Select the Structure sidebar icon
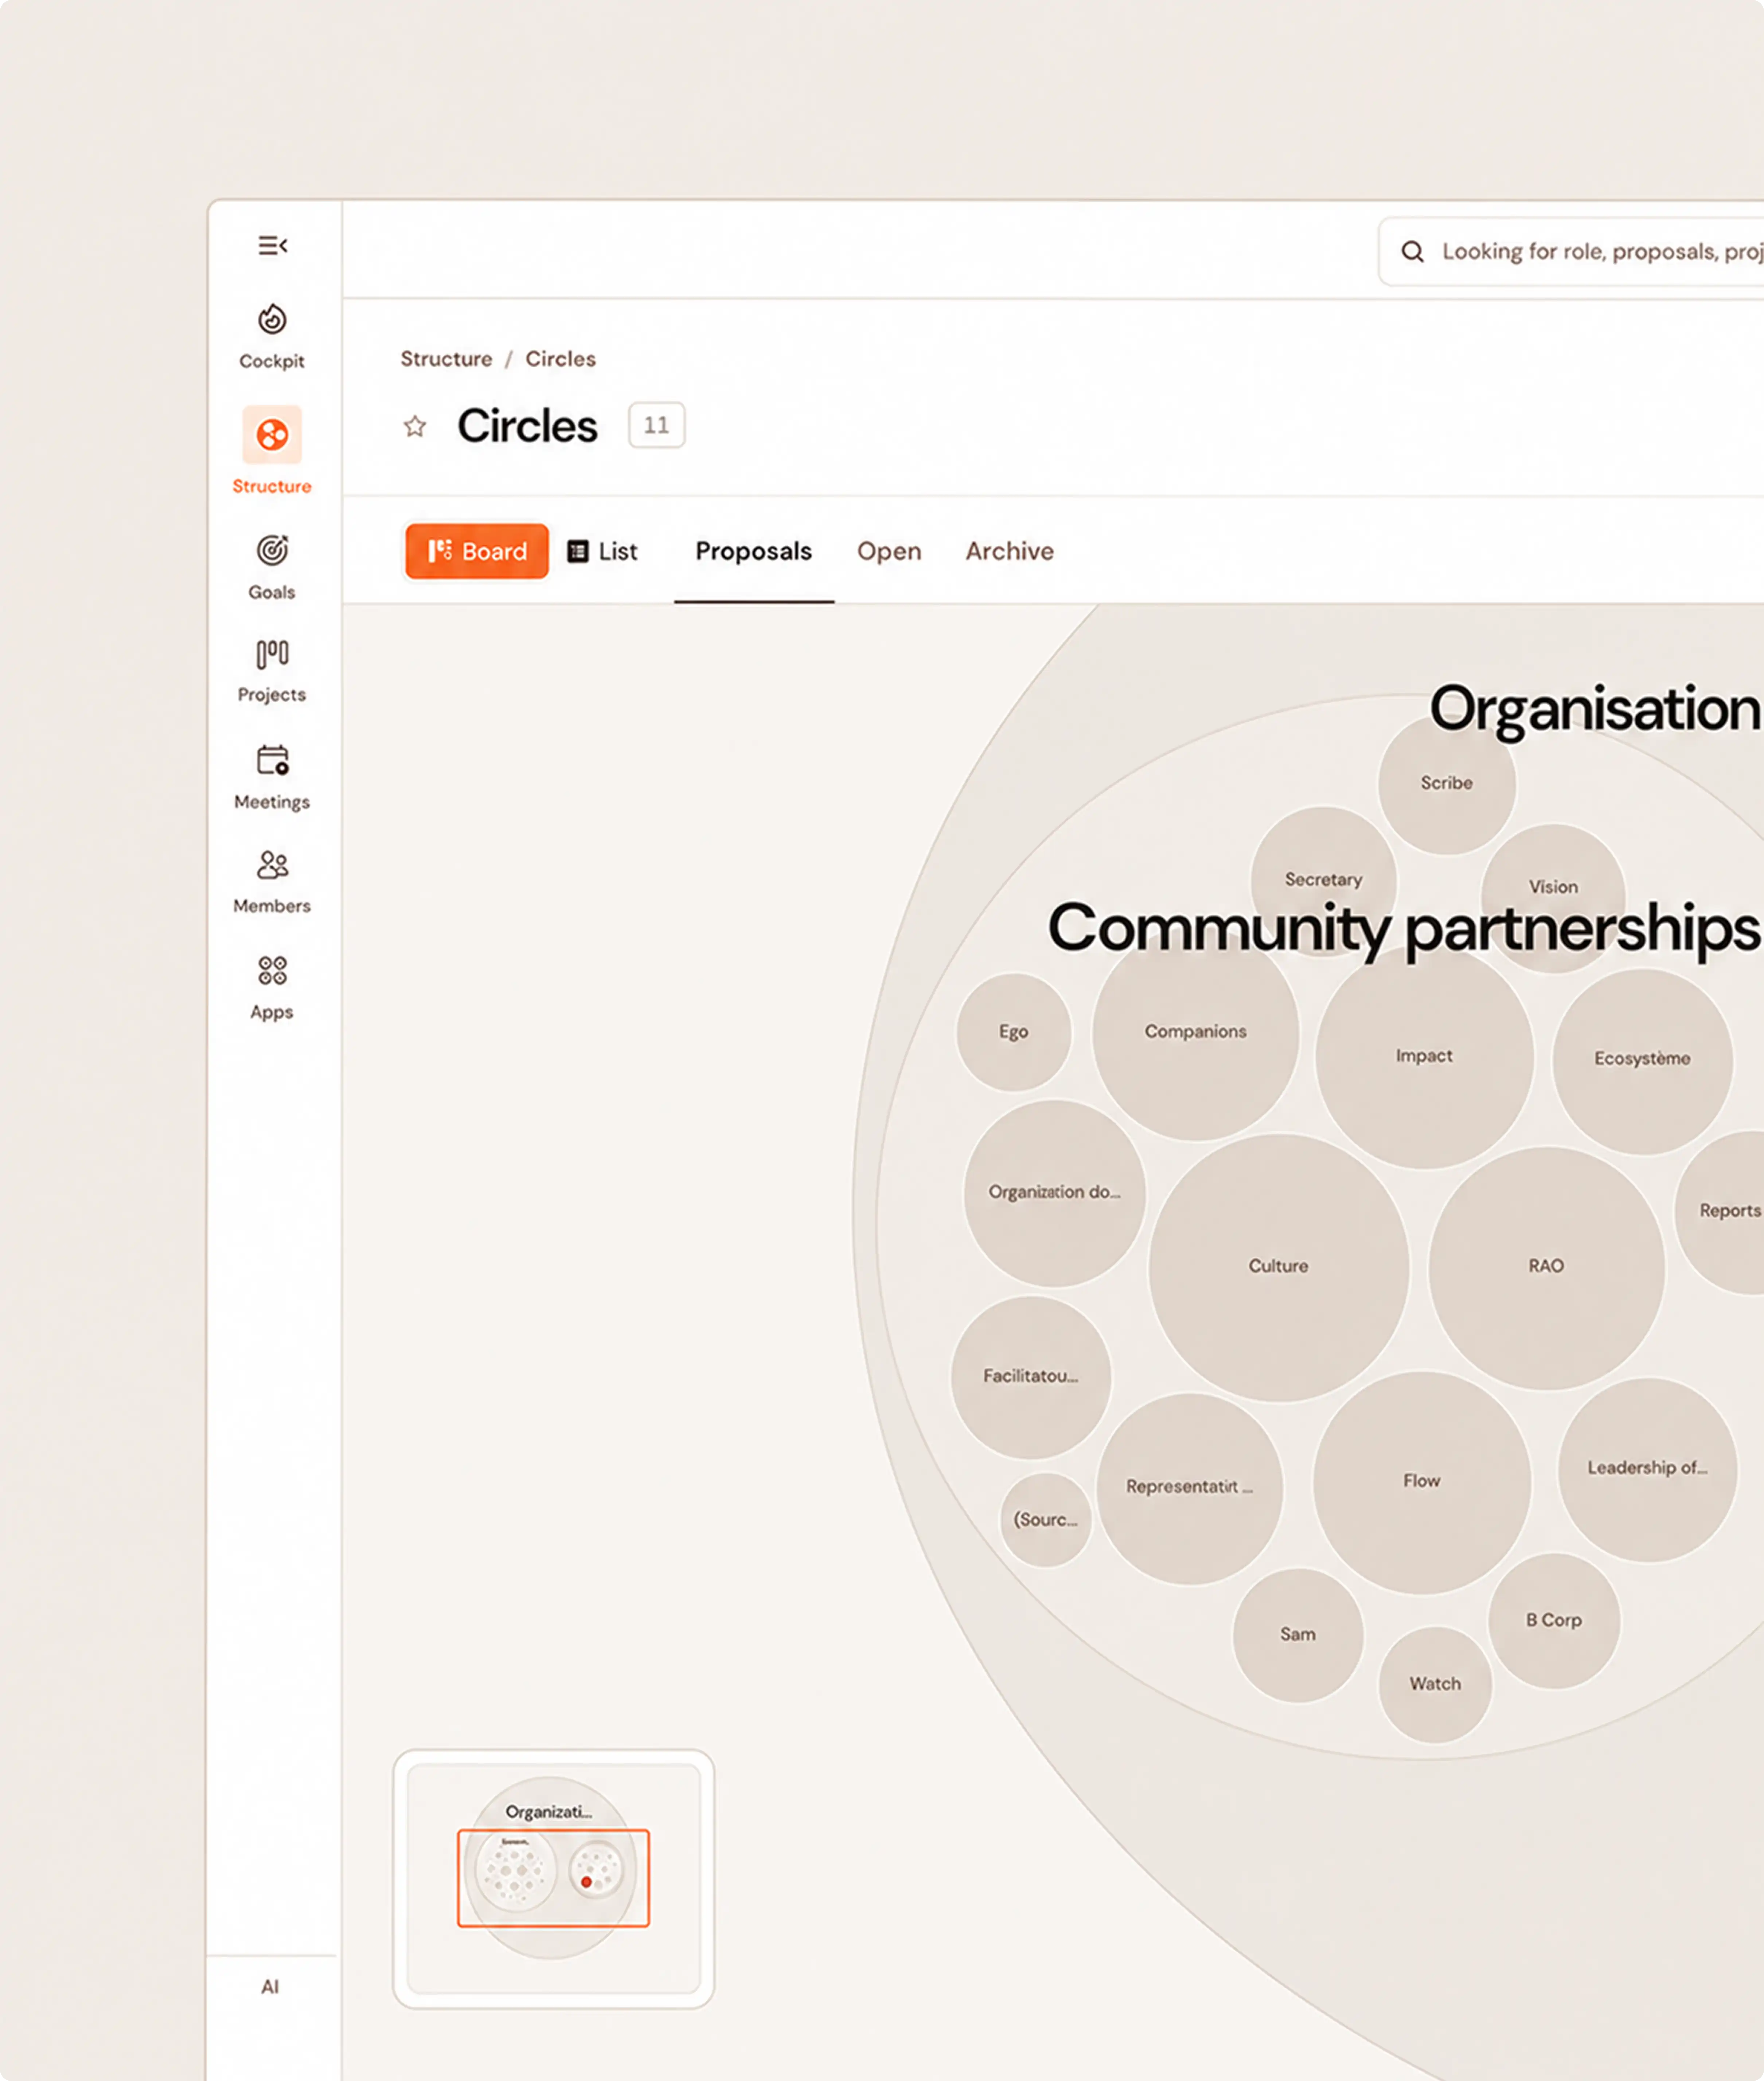This screenshot has width=1764, height=2081. (x=272, y=435)
